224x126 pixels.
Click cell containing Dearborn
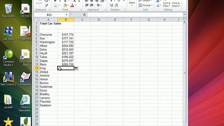pos(48,105)
